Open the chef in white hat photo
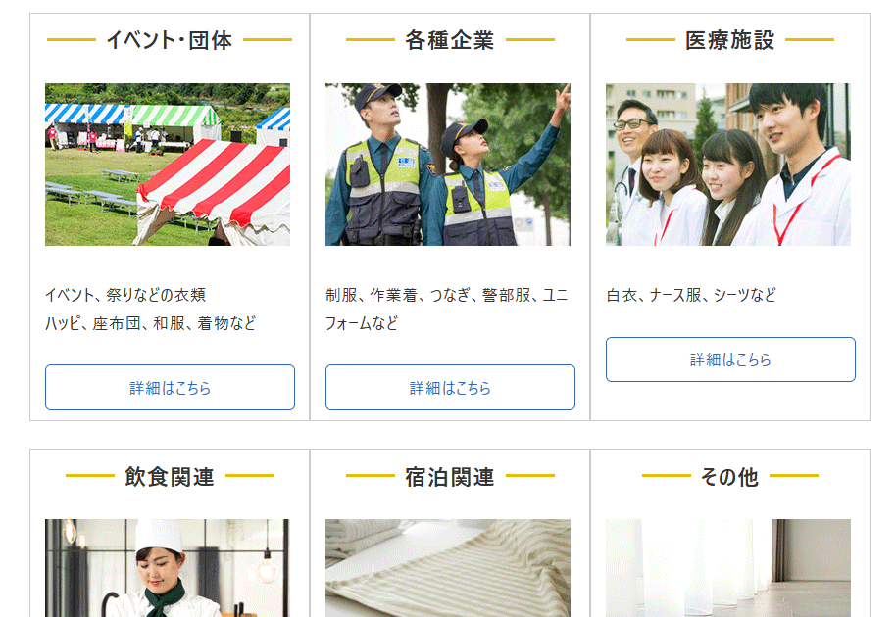Screen dimensions: 896x617 (168, 568)
